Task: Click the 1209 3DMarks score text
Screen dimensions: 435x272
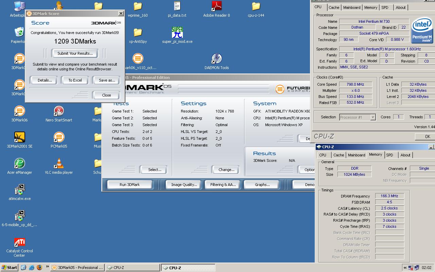Action: click(x=75, y=41)
